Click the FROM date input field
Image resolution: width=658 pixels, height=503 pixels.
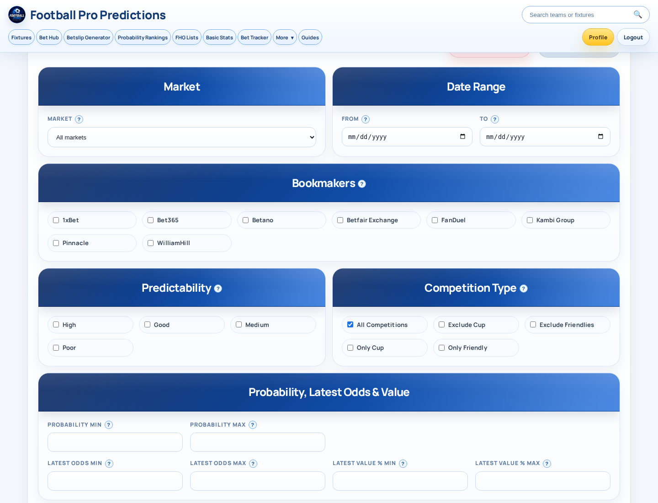click(x=407, y=137)
